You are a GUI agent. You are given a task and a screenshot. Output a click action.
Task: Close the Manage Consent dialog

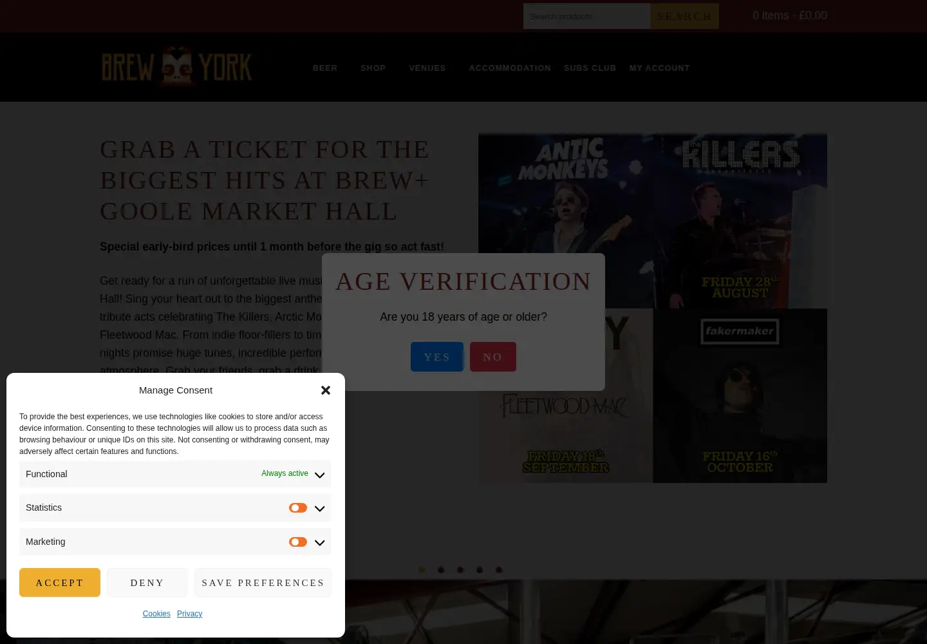coord(326,390)
